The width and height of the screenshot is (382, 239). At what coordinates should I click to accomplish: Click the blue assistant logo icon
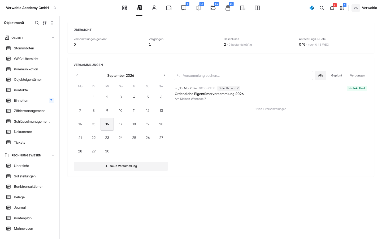[312, 8]
